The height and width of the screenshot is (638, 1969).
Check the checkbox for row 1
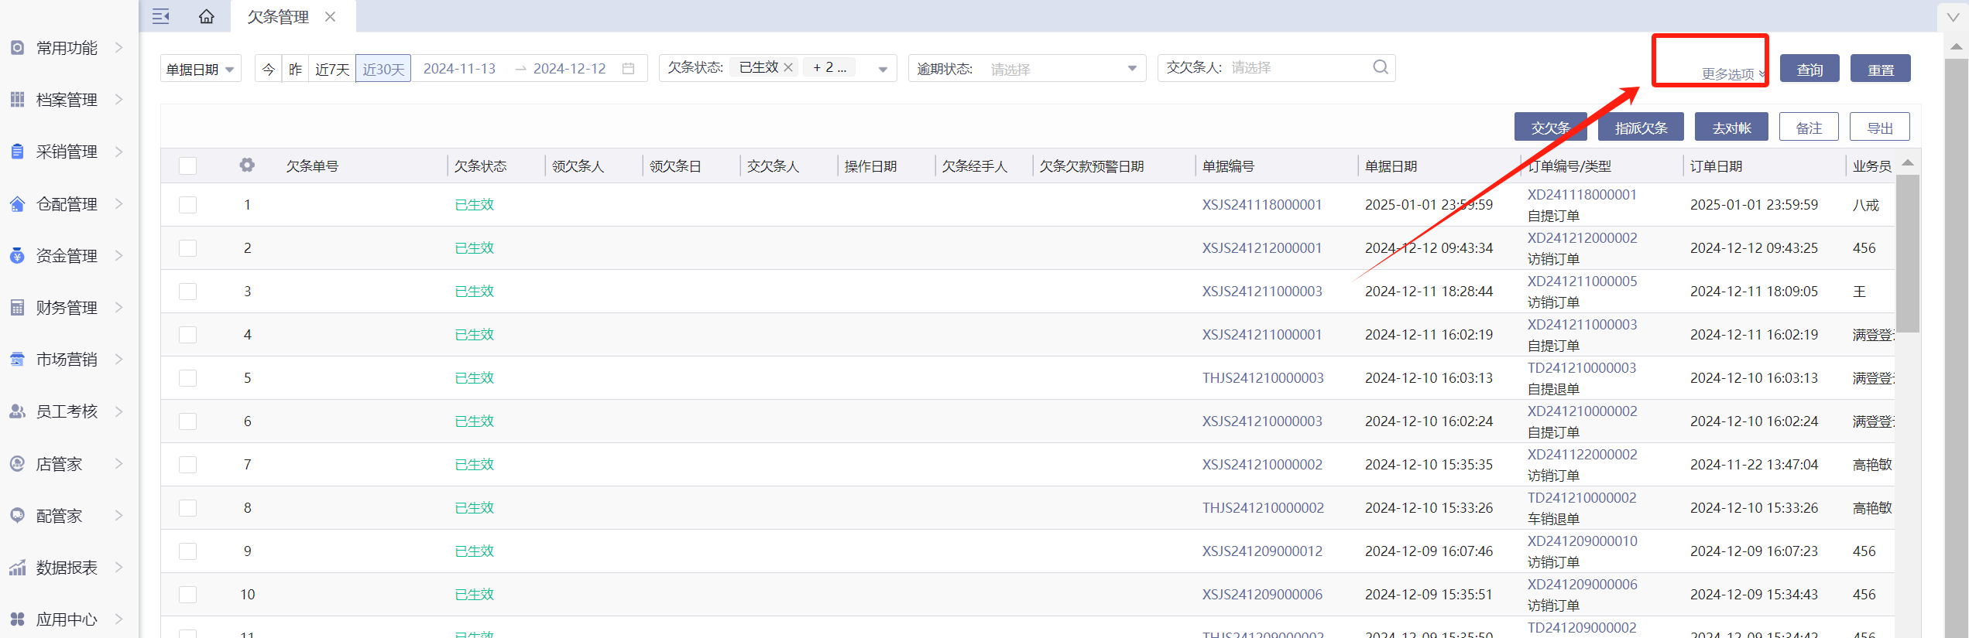[x=187, y=205]
